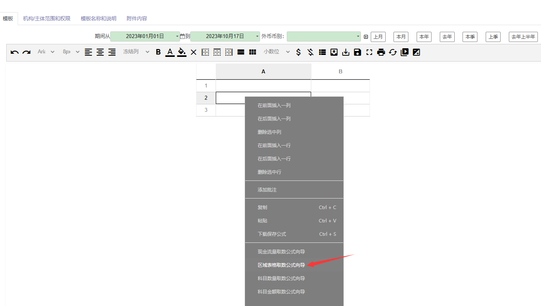Center align text in the cell

pyautogui.click(x=100, y=52)
